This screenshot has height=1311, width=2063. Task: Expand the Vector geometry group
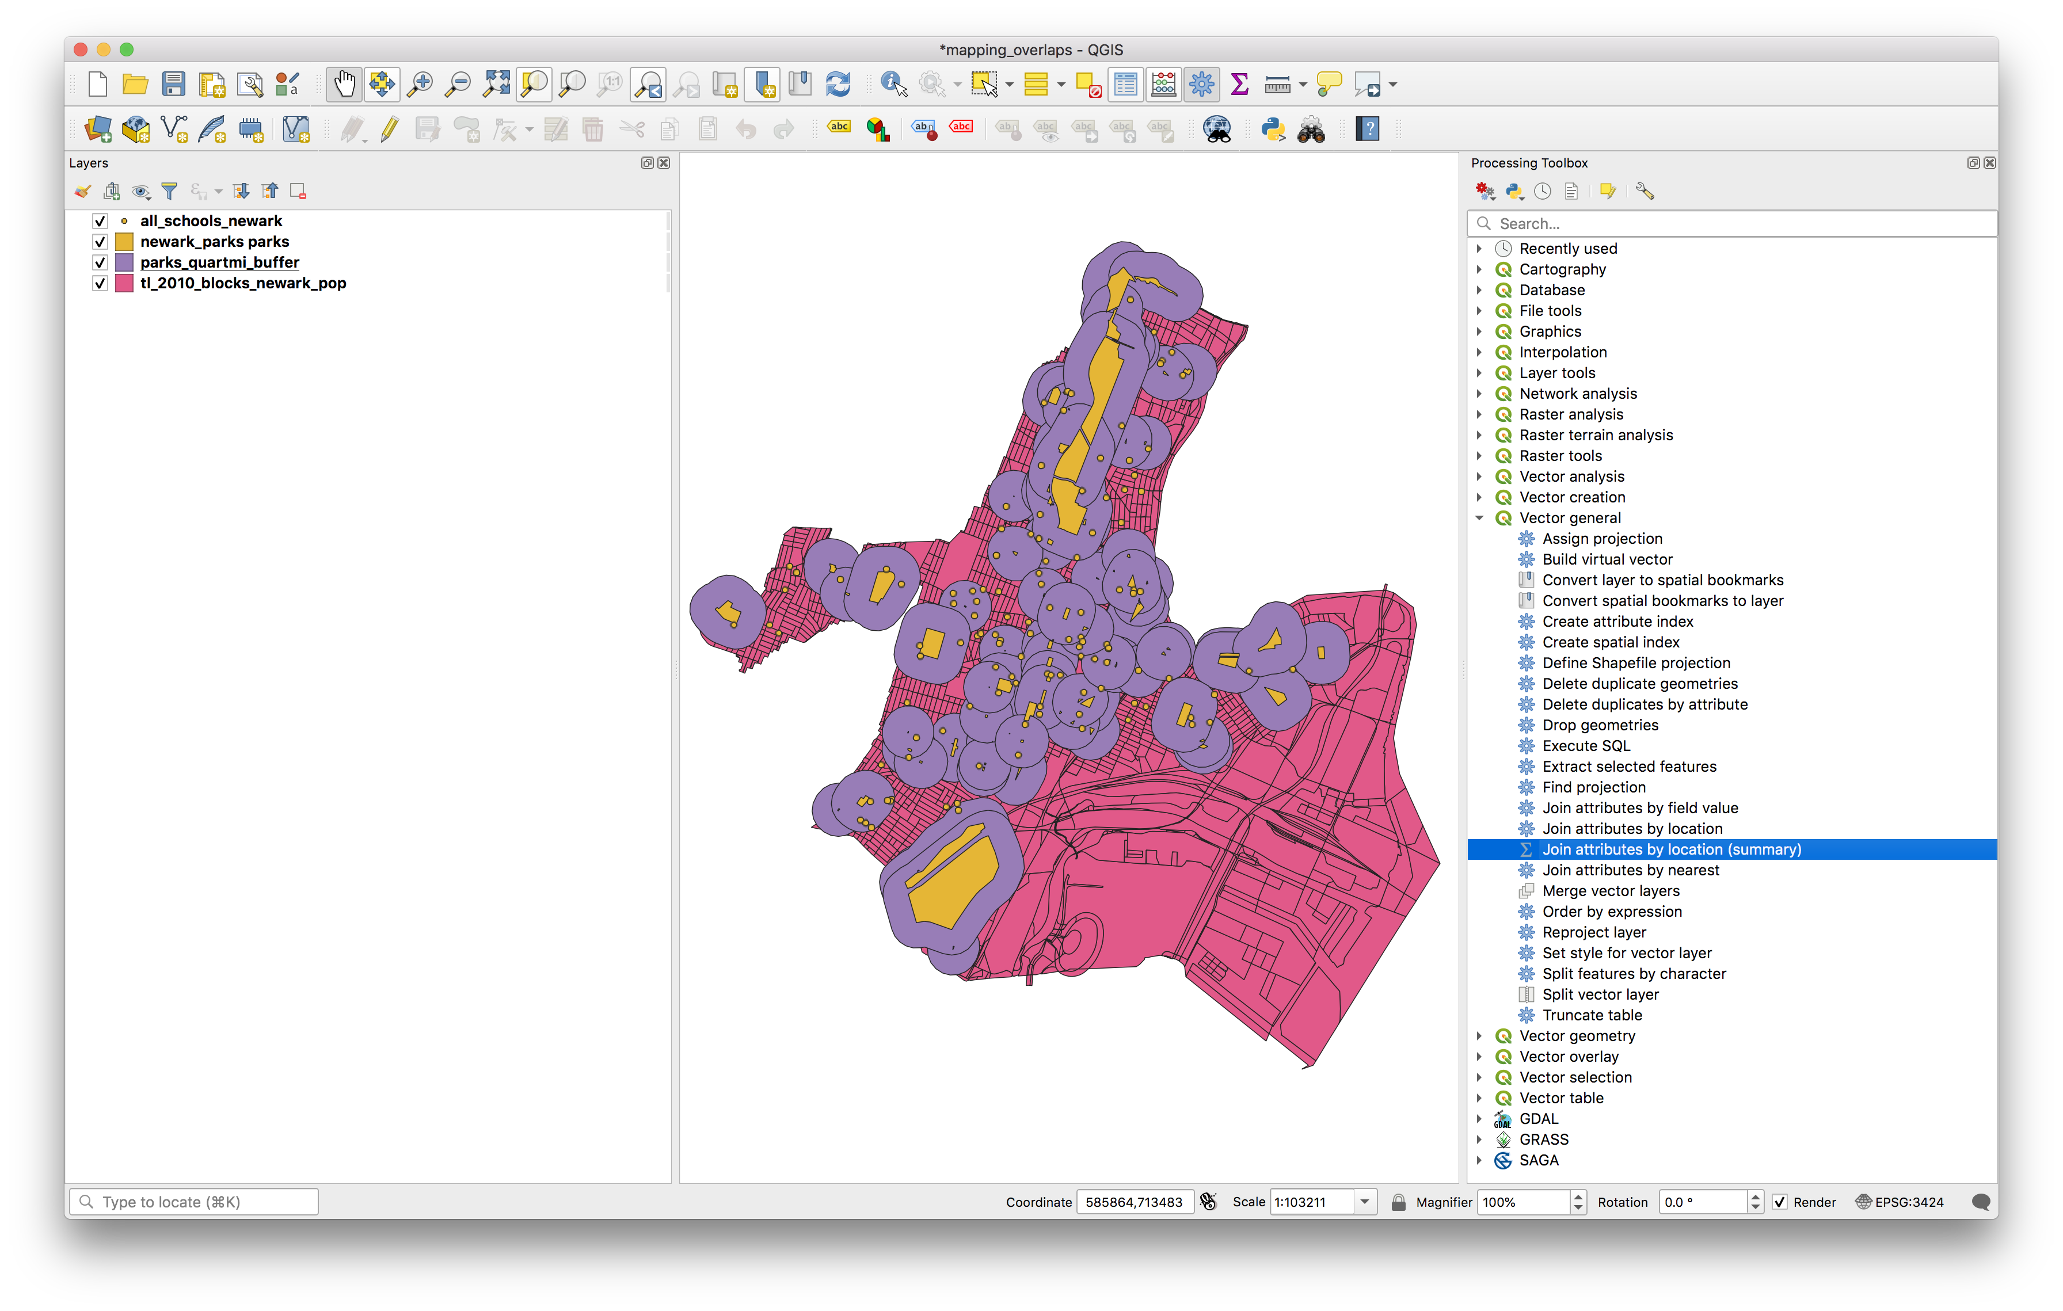(x=1479, y=1036)
